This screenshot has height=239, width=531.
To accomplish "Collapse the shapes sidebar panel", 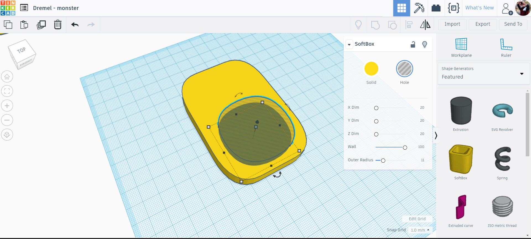I will click(436, 136).
